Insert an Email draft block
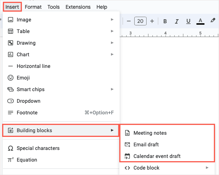The height and width of the screenshot is (175, 219). pyautogui.click(x=146, y=145)
